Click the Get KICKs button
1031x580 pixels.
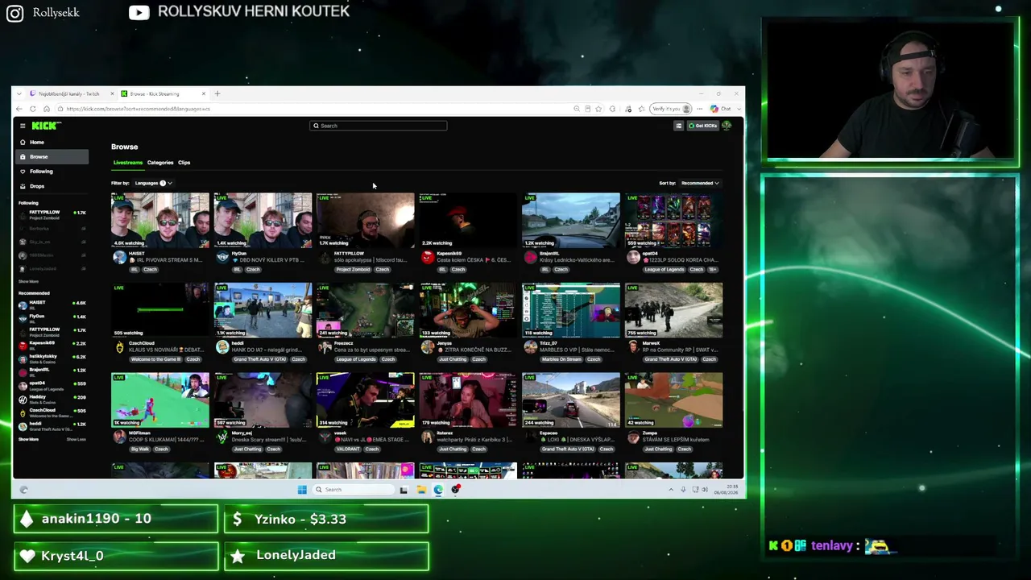(702, 126)
